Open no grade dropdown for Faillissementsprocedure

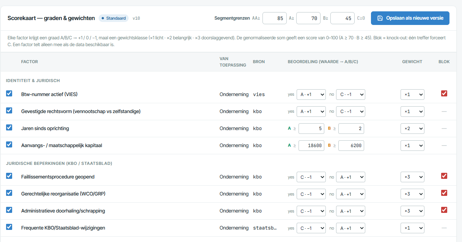click(x=350, y=177)
